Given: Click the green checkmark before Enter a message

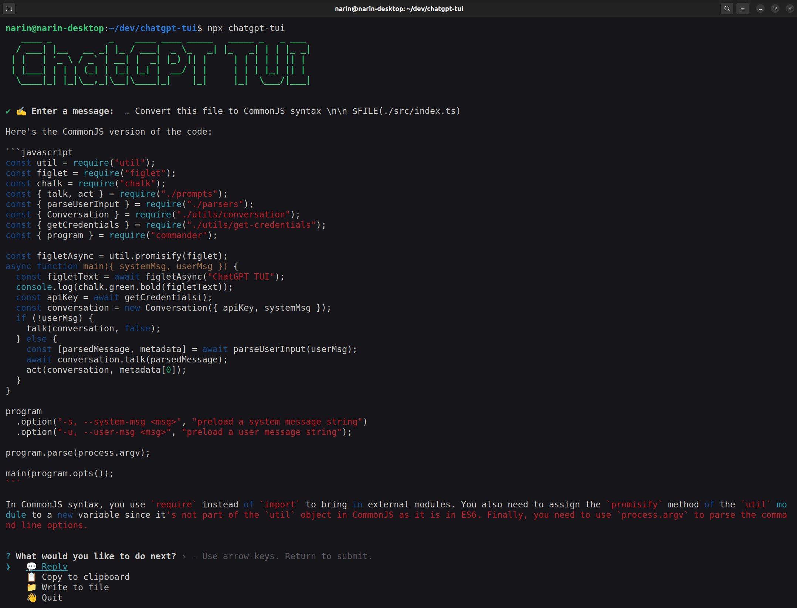Looking at the screenshot, I should click(8, 111).
